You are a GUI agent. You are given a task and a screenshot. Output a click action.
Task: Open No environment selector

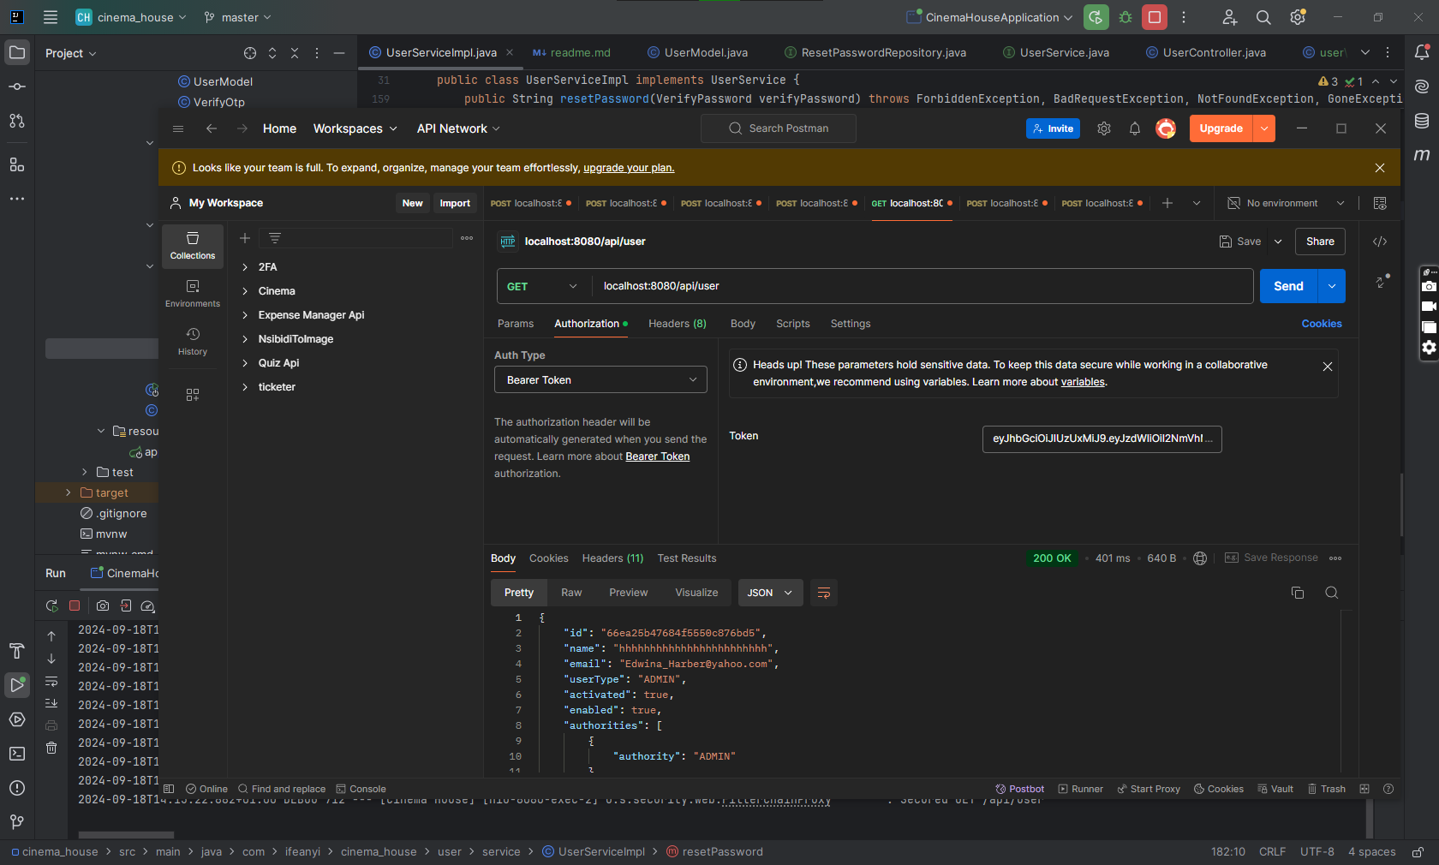click(1286, 203)
